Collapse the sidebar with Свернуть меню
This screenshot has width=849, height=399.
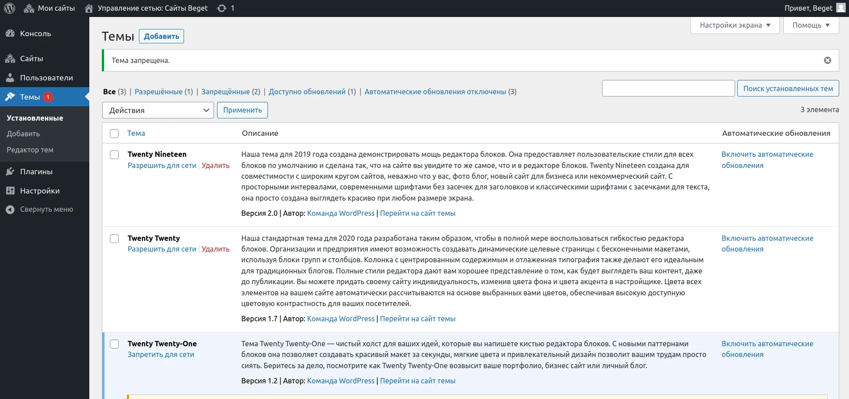click(x=46, y=209)
